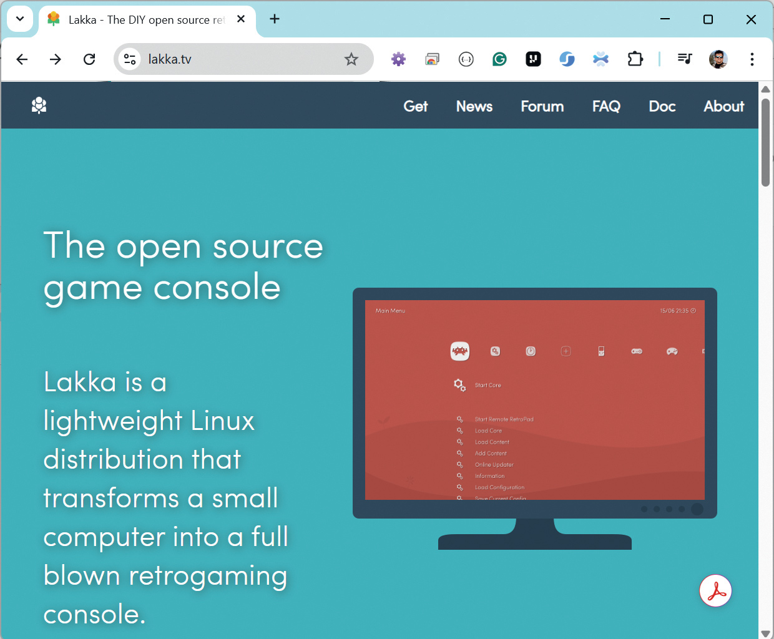
Task: Go to the Forum link
Action: pos(542,106)
